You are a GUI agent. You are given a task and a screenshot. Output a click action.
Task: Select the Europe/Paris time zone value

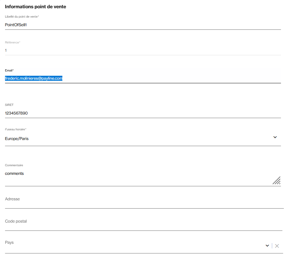17,139
